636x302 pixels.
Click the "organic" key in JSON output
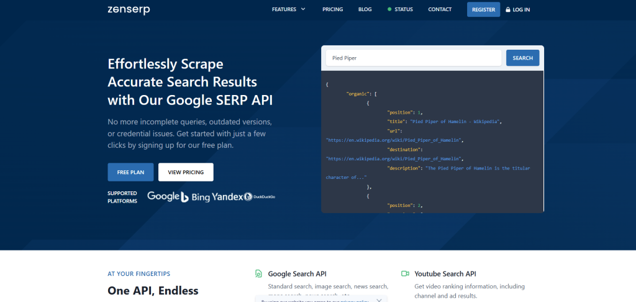click(x=358, y=94)
